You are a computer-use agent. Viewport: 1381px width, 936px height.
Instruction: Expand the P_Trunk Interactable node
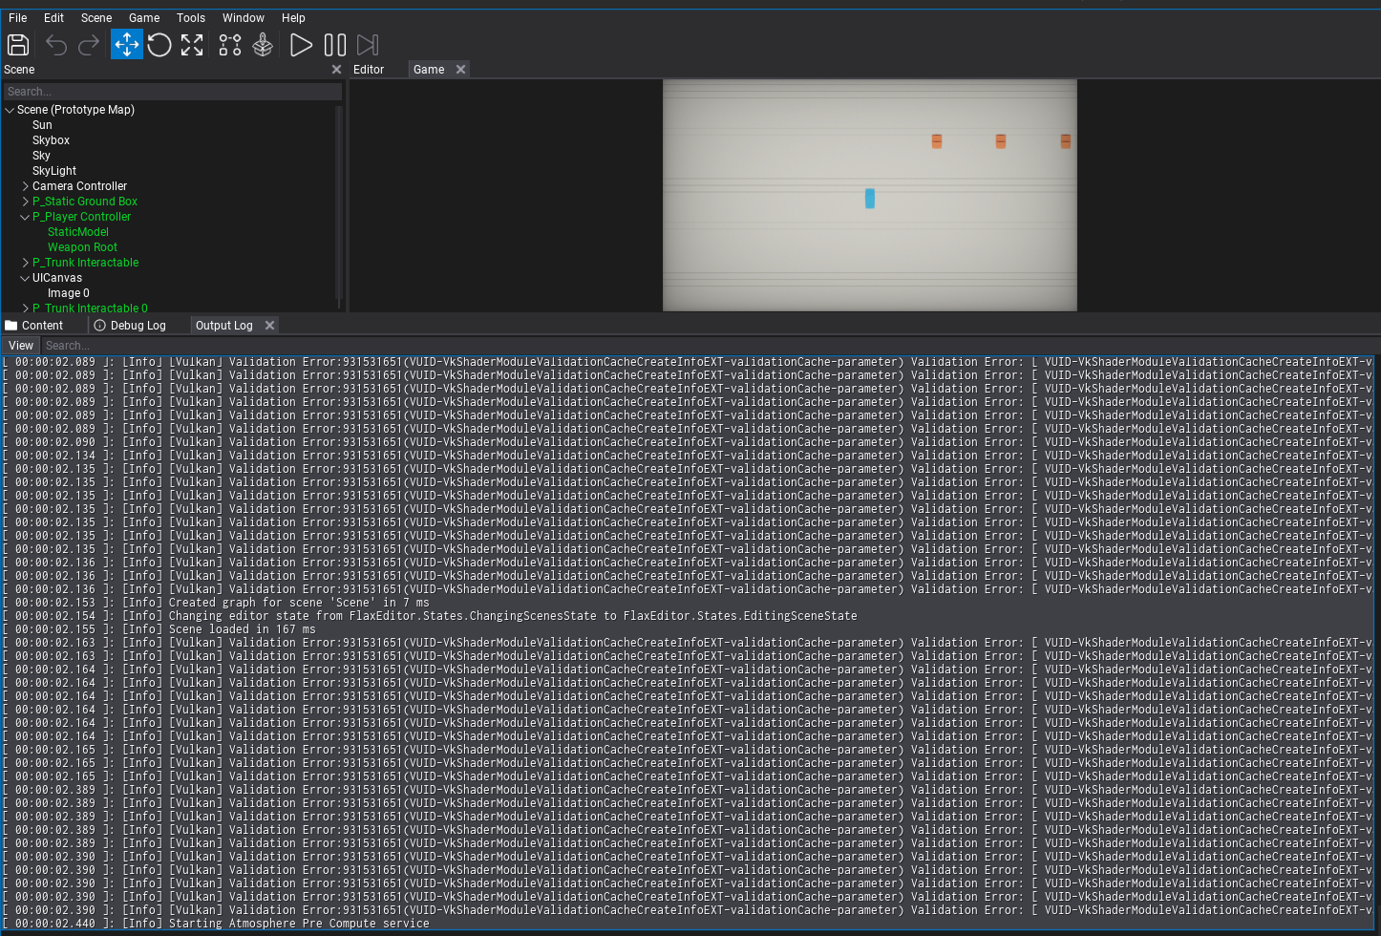tap(26, 263)
